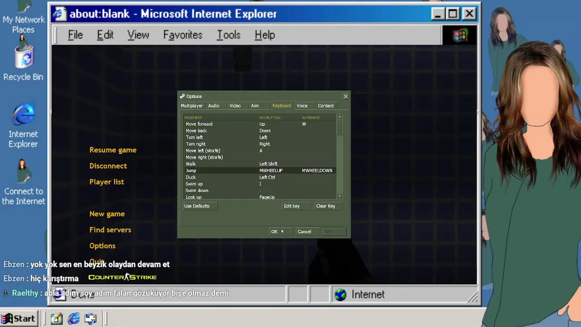This screenshot has height=327, width=581.
Task: Click the Edit key button
Action: click(x=297, y=206)
